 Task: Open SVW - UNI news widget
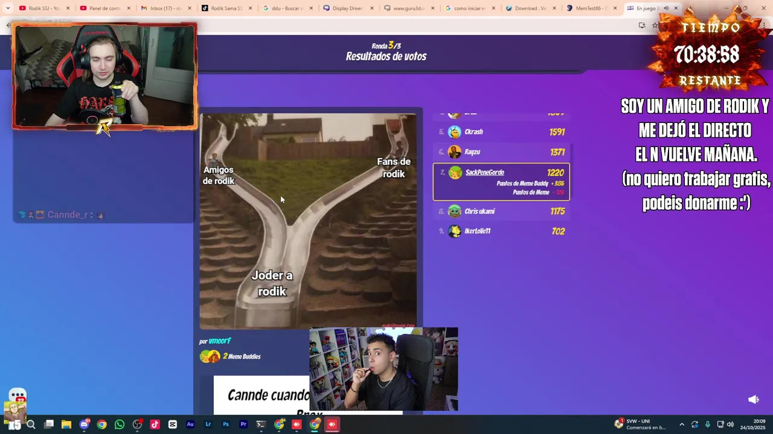pyautogui.click(x=640, y=424)
